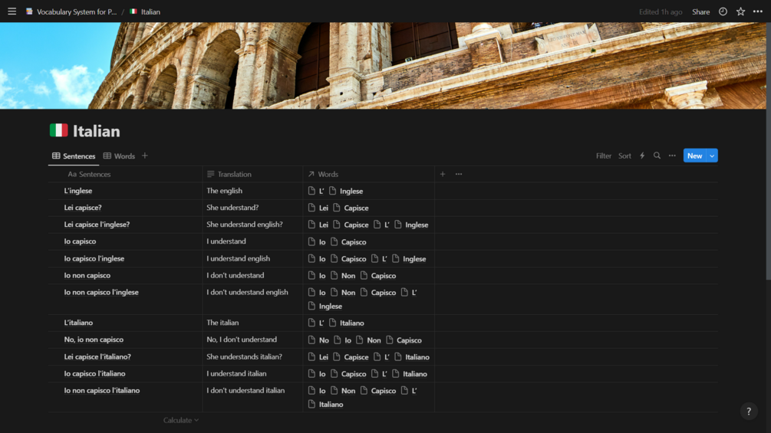Screen dimensions: 771x433
Task: Open No word page link
Action: [x=318, y=340]
